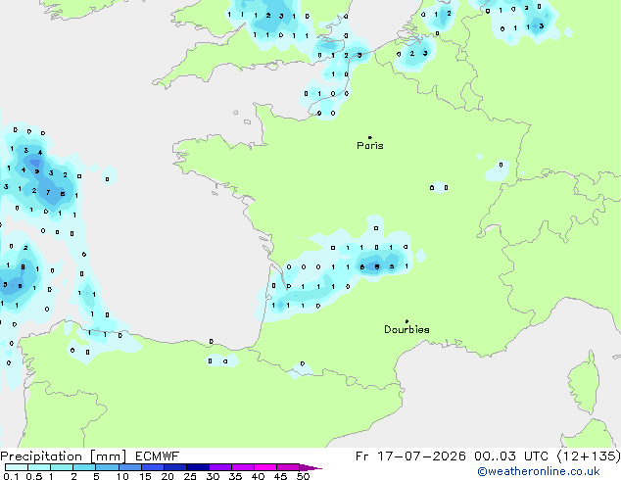
Task: Select the black dot marking Paris
Action: [370, 137]
